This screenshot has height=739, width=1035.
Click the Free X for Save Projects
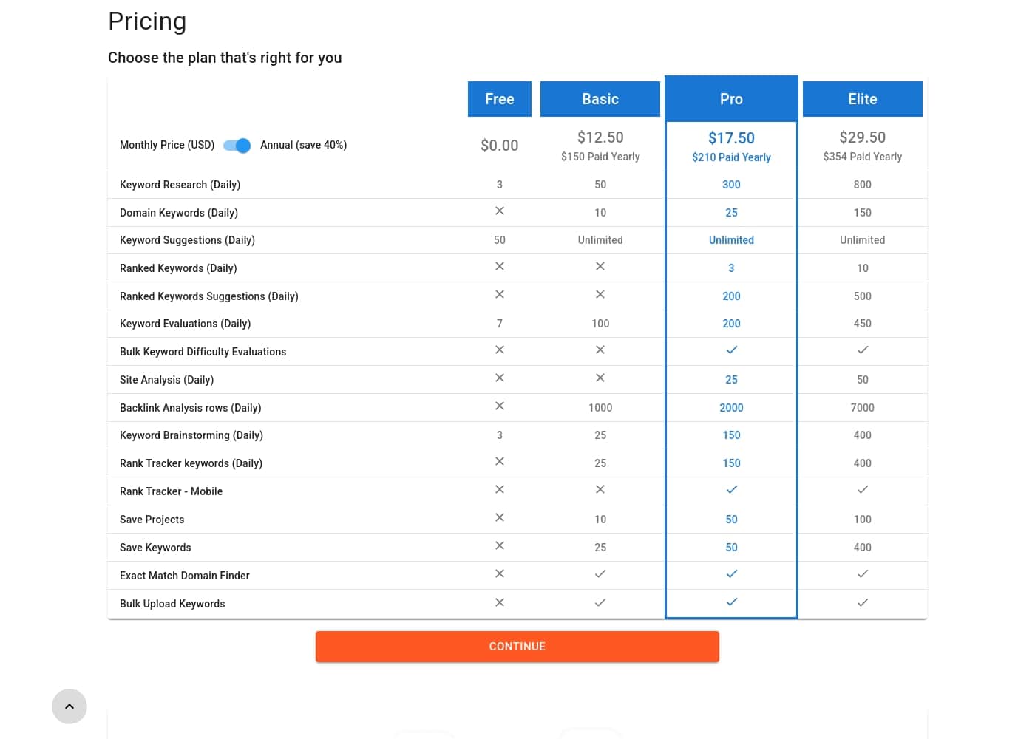coord(500,518)
